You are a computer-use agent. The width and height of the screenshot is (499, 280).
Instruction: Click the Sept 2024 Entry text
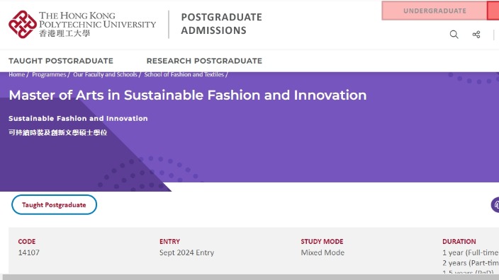187,252
